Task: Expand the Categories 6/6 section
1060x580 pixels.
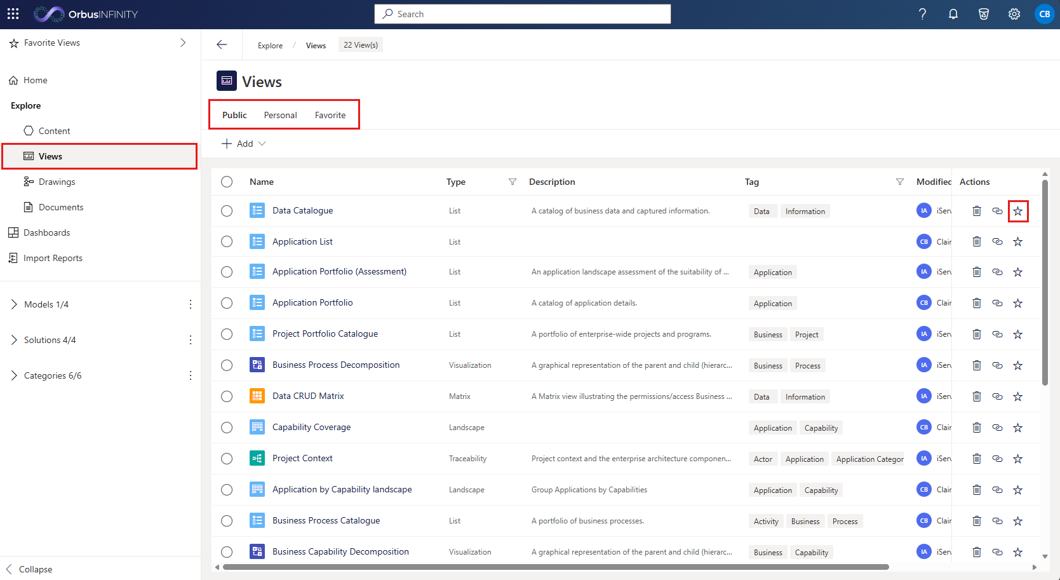Action: 14,375
